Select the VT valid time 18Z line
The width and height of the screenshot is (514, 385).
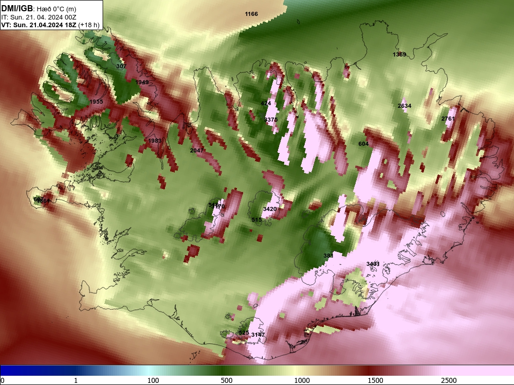[x=50, y=25]
